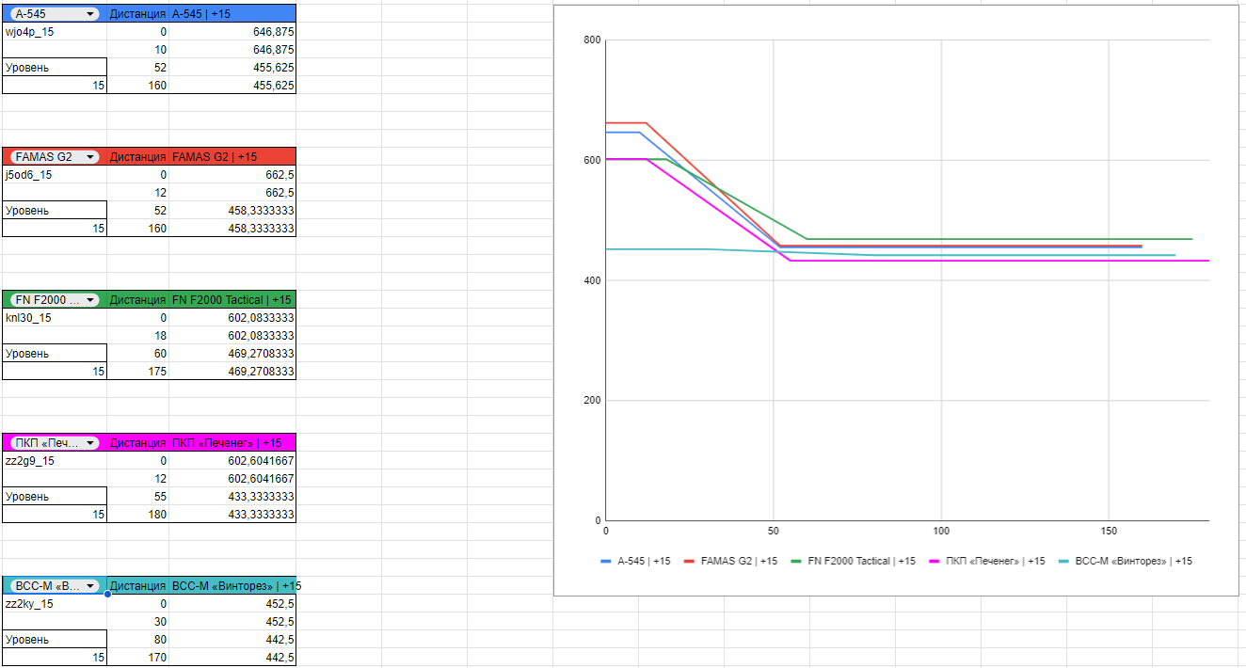Click the FAMAS G2 | +15 chart legend entry
The image size is (1246, 668).
731,561
